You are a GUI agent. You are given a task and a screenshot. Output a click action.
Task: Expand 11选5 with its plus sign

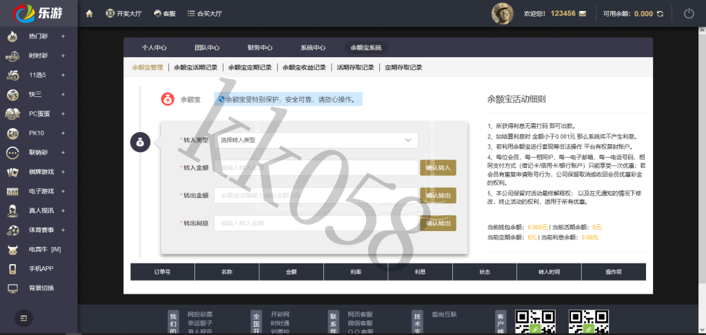pos(63,75)
